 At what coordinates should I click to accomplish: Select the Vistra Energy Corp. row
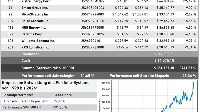[x=100, y=2]
